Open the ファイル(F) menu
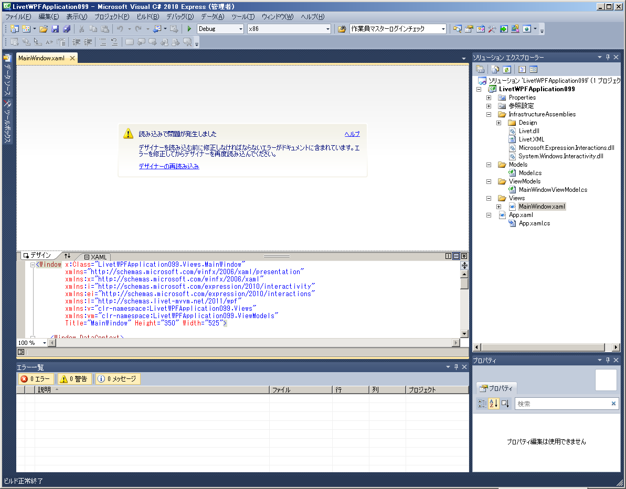 coord(18,17)
